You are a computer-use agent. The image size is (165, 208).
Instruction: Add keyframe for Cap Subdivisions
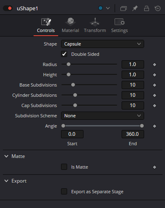(154, 105)
